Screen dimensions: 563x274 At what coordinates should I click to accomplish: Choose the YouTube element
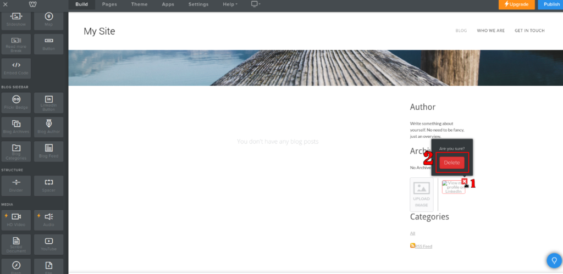point(48,244)
